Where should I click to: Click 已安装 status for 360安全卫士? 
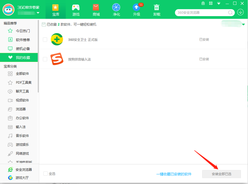point(204,40)
